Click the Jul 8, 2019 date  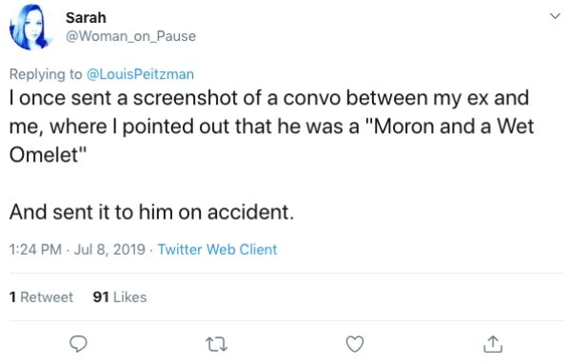click(109, 249)
